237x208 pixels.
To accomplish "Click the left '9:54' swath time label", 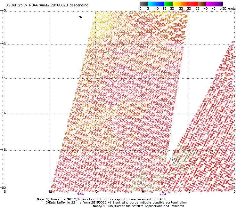I will pyautogui.click(x=81, y=194).
